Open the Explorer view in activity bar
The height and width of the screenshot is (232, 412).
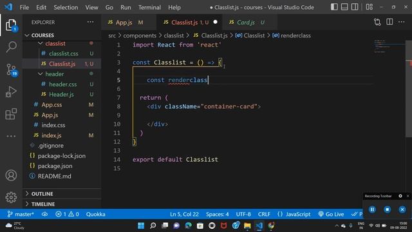coord(11,25)
